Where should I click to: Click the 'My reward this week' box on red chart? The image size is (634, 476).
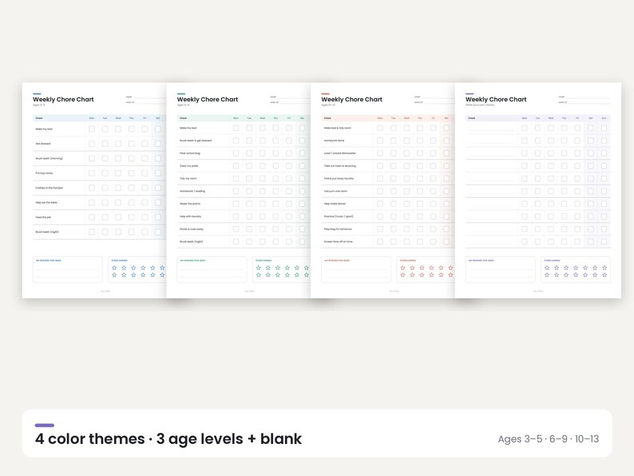pyautogui.click(x=356, y=269)
